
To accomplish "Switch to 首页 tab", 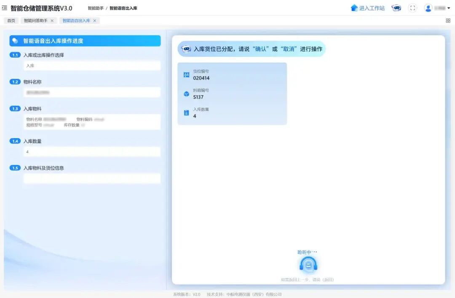I will [11, 21].
